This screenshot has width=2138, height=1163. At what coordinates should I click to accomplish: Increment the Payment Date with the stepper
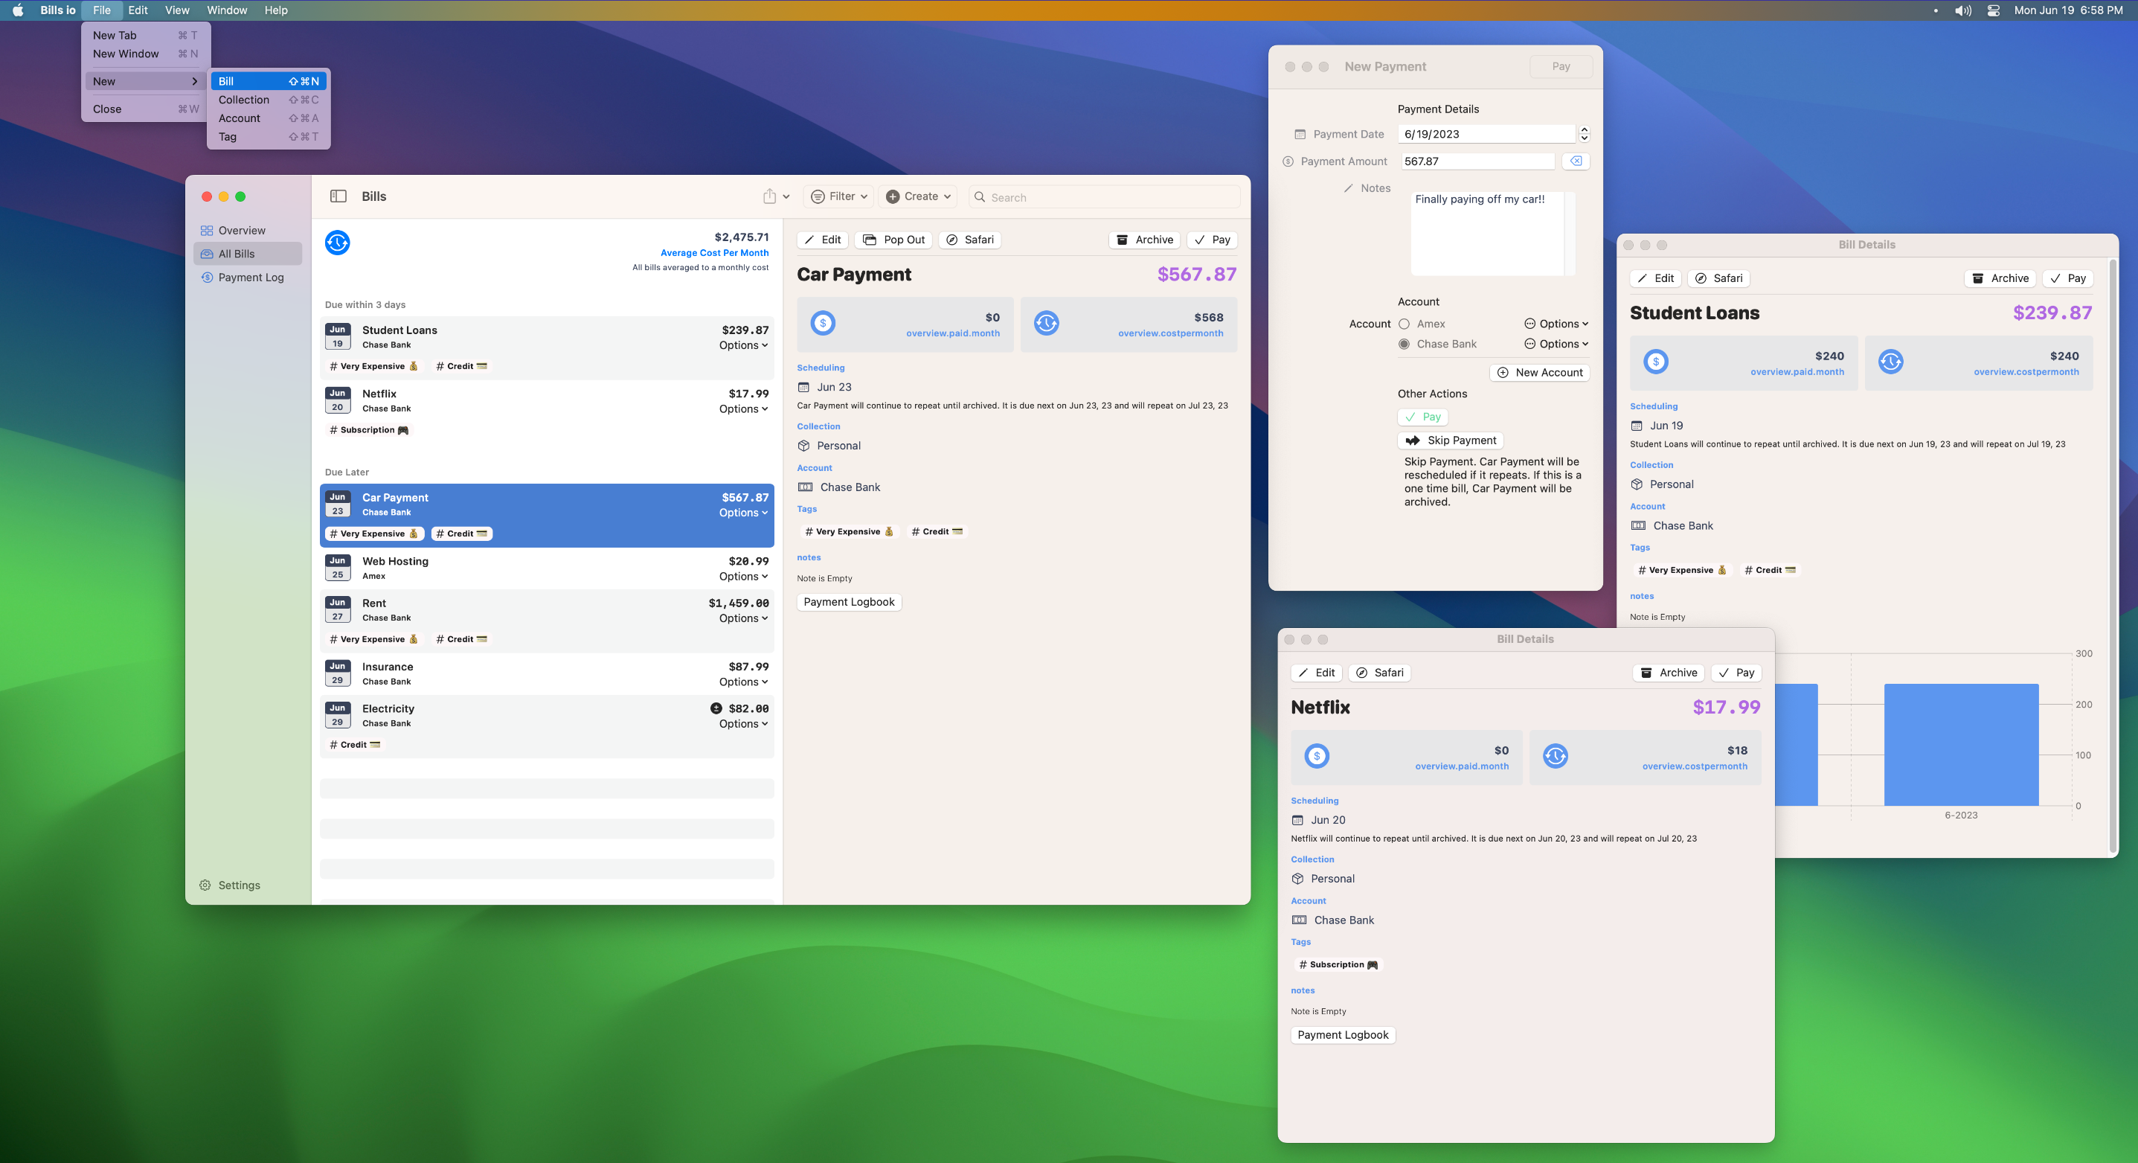1584,130
